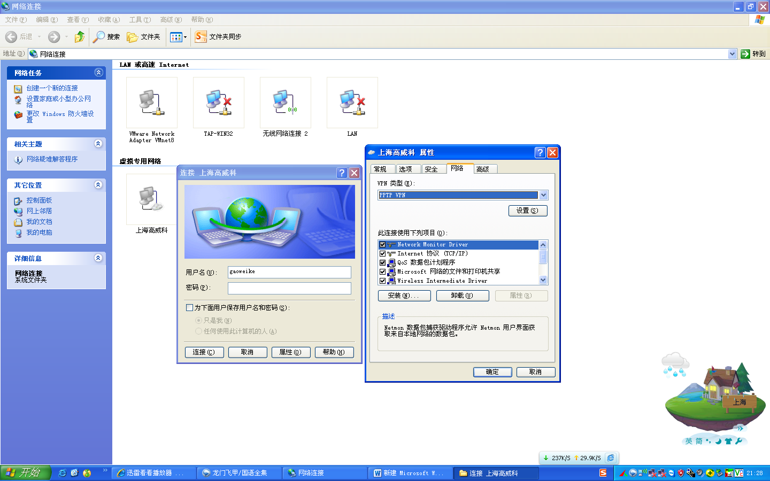770x481 pixels.
Task: Open the VPN 类型 dropdown list
Action: tap(543, 195)
